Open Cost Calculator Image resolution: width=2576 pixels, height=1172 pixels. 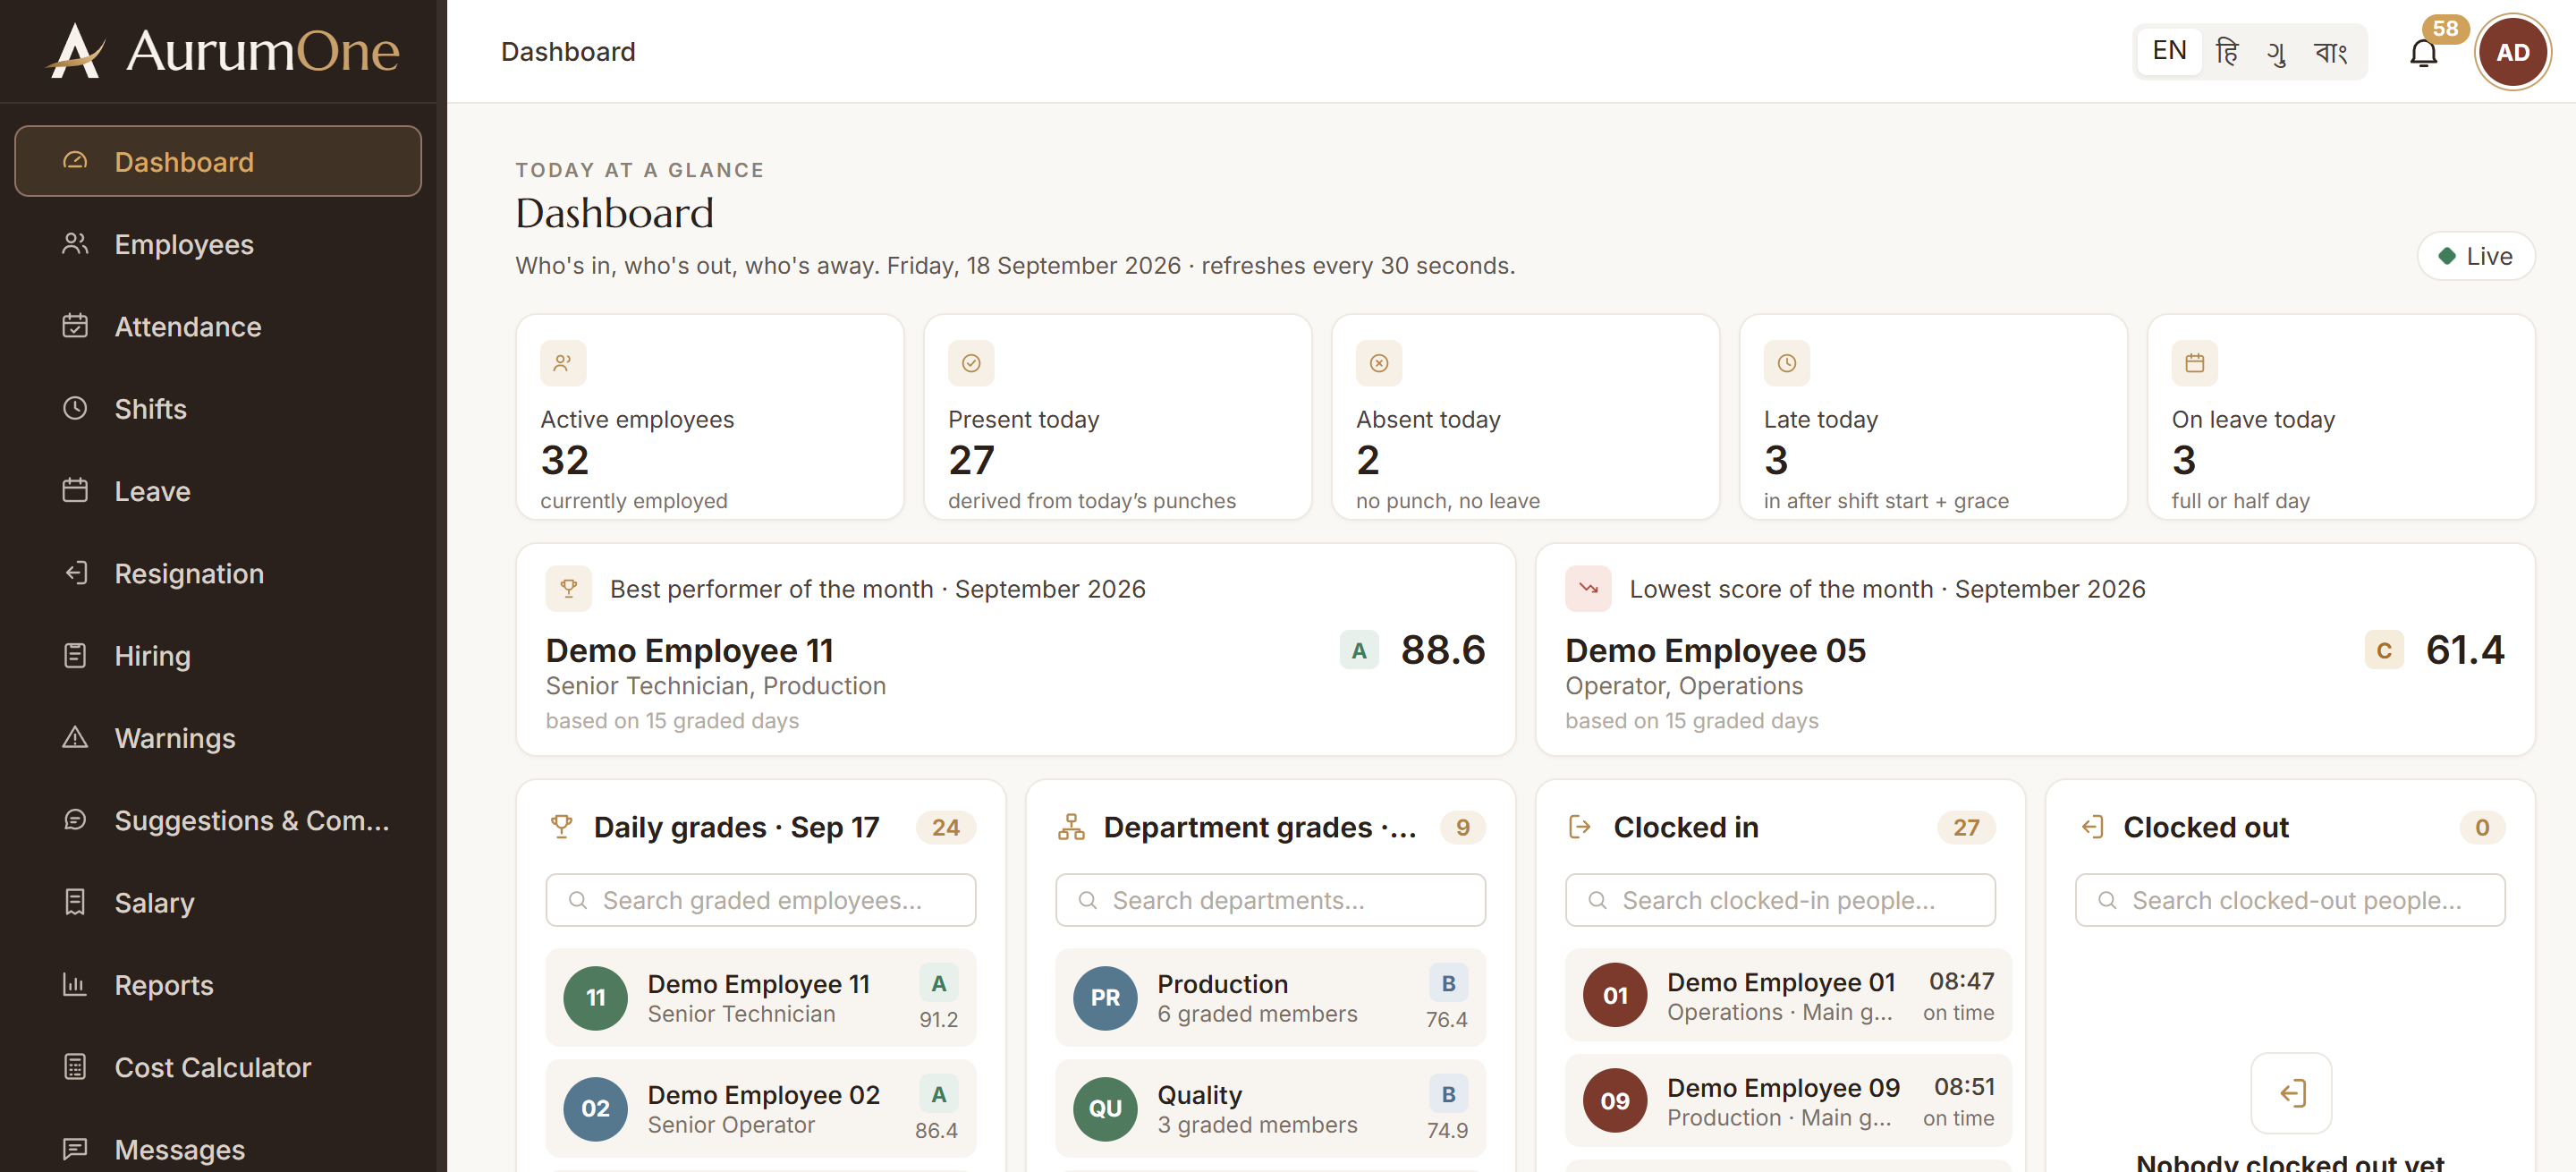(x=218, y=1067)
